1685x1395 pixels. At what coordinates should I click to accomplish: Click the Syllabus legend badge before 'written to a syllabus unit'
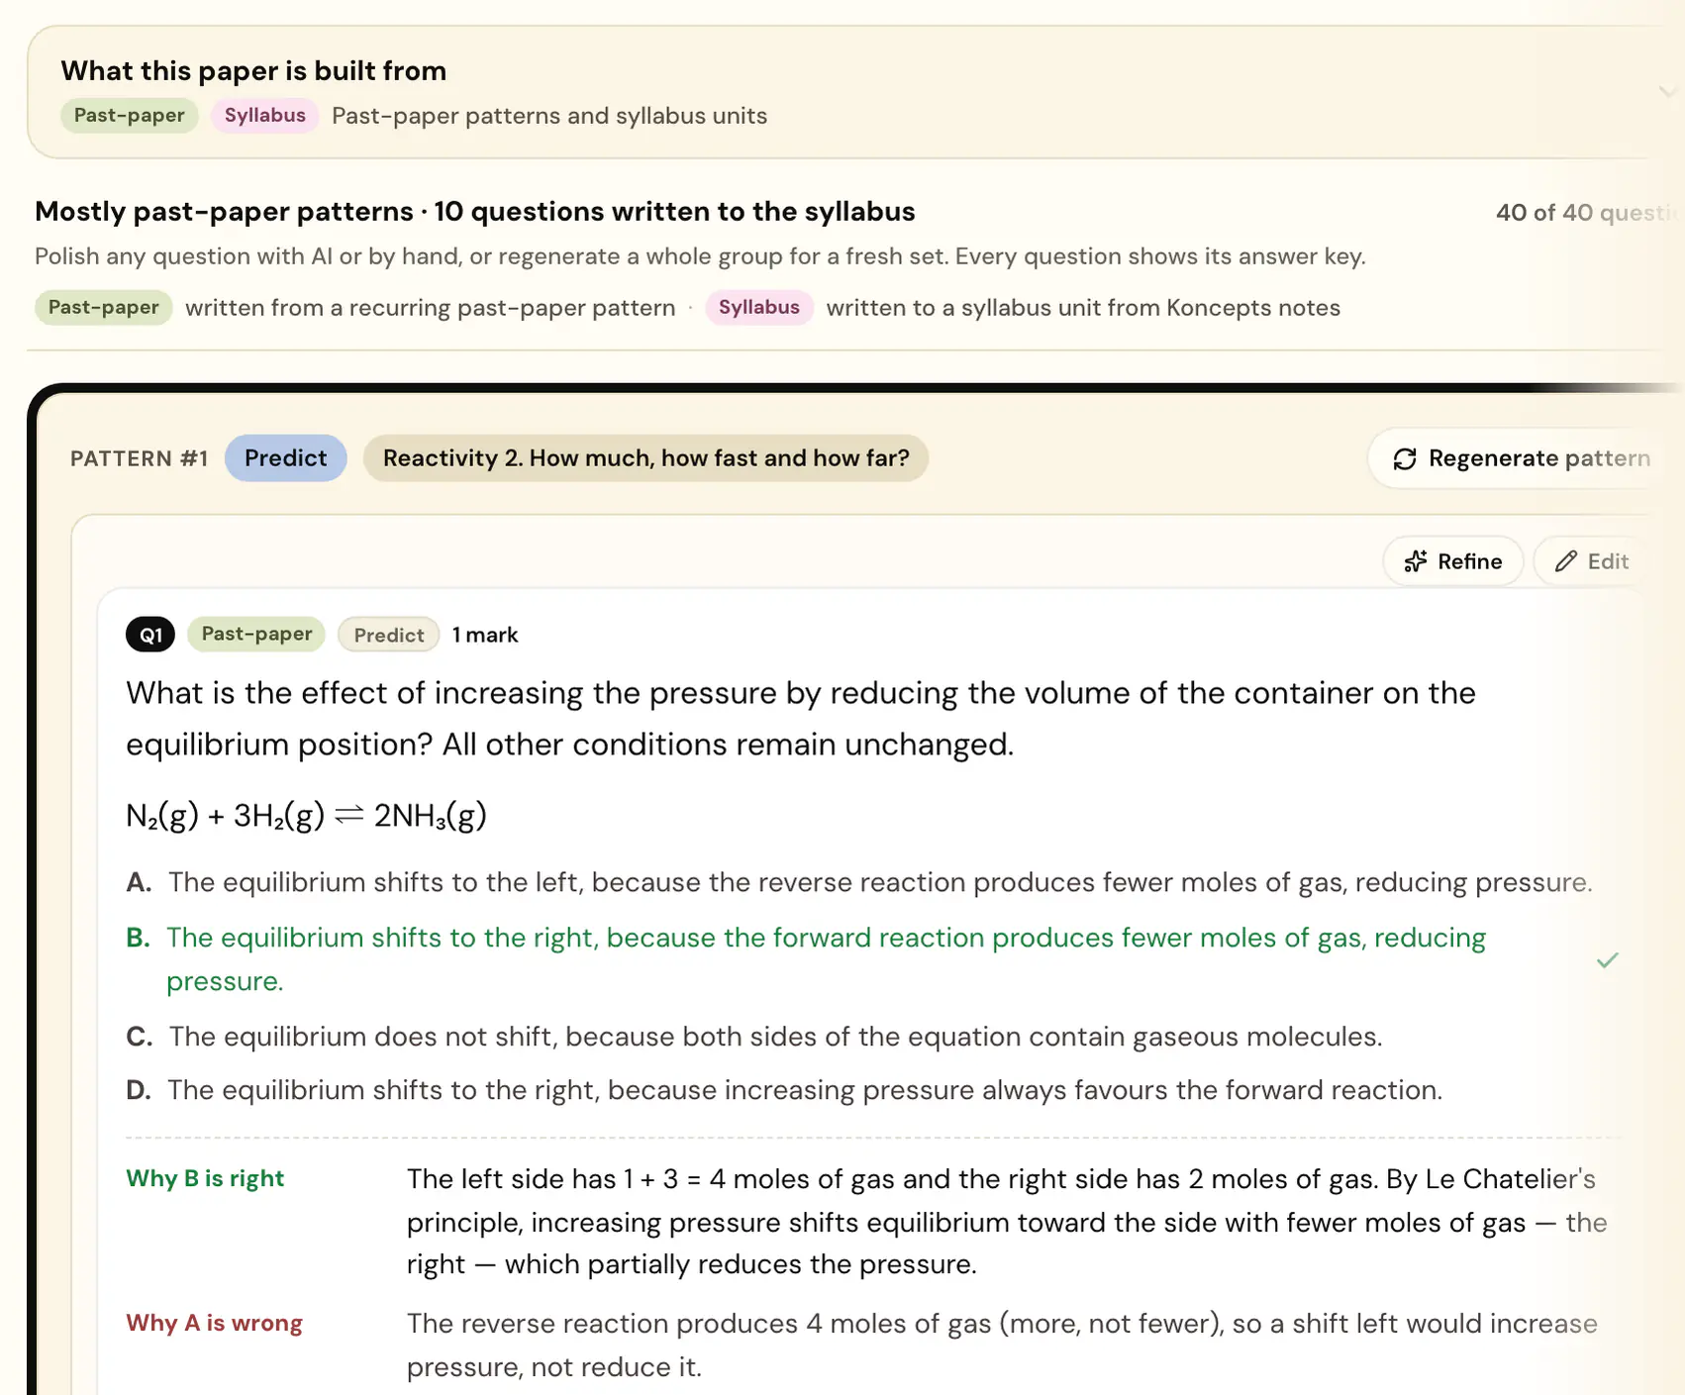(759, 308)
